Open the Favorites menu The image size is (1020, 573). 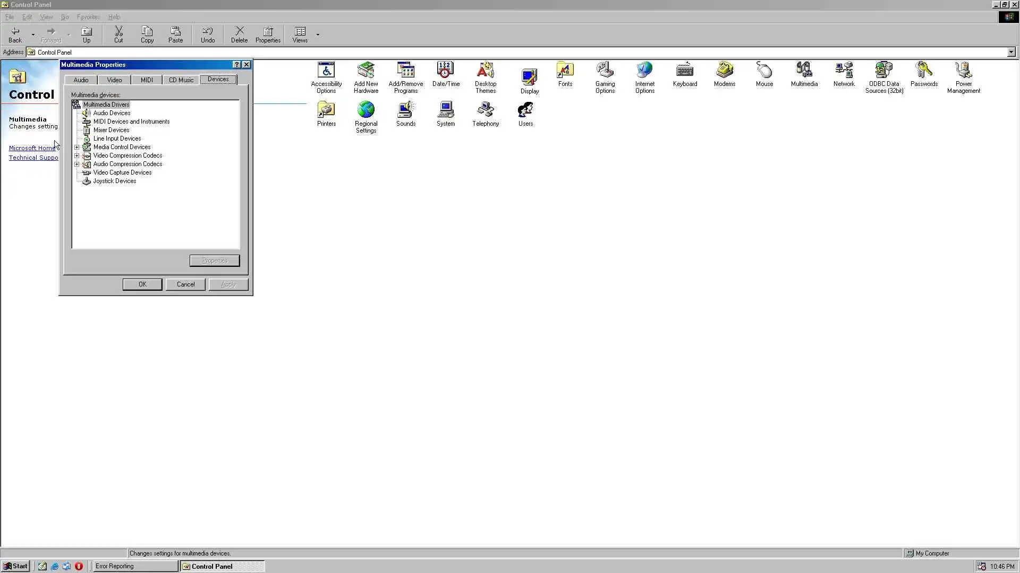[88, 17]
